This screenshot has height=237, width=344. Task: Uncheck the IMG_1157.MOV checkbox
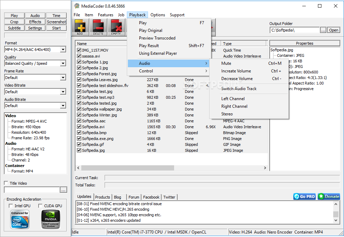[79, 50]
